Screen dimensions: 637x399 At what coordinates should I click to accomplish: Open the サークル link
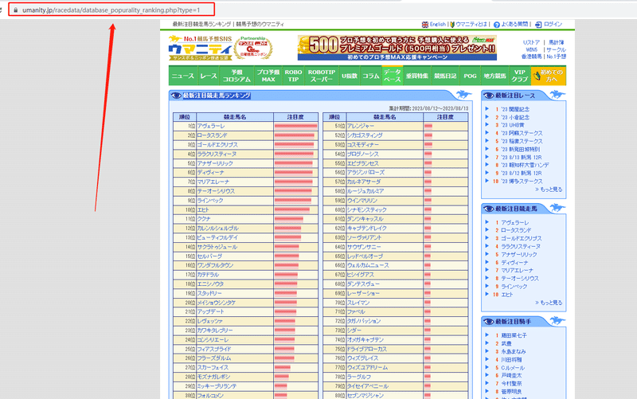556,49
